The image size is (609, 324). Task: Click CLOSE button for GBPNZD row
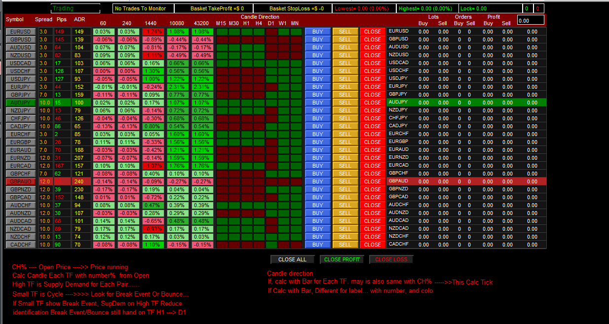coord(373,189)
